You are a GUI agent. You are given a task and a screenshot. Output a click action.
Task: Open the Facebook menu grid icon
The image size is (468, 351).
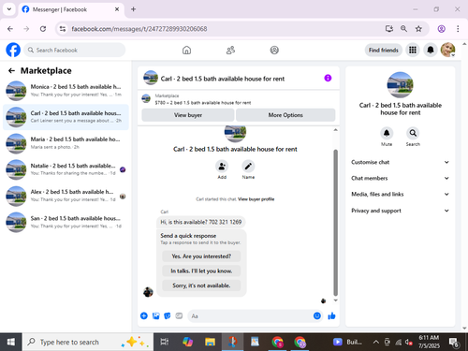point(413,50)
